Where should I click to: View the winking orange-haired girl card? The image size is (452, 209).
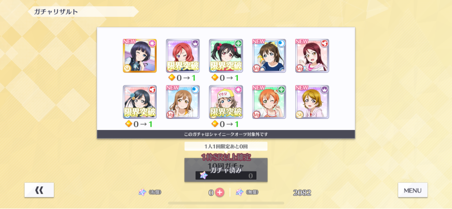[x=269, y=102]
